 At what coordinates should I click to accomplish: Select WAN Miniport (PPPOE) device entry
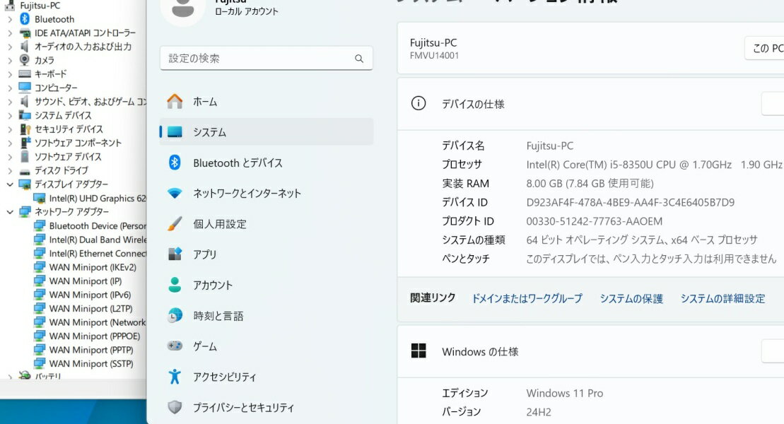pyautogui.click(x=94, y=336)
